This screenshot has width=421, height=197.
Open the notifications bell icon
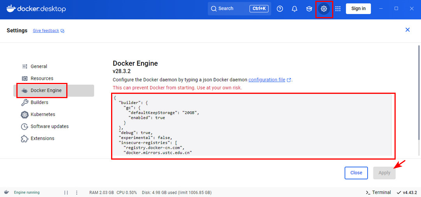pos(295,9)
